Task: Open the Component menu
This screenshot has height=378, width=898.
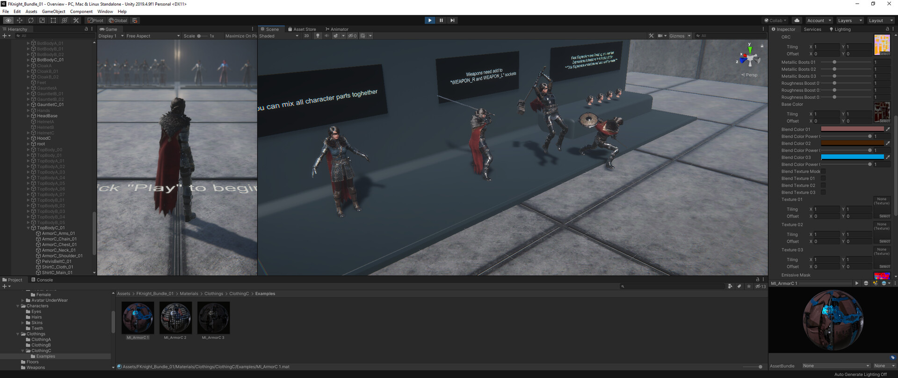Action: pos(81,12)
